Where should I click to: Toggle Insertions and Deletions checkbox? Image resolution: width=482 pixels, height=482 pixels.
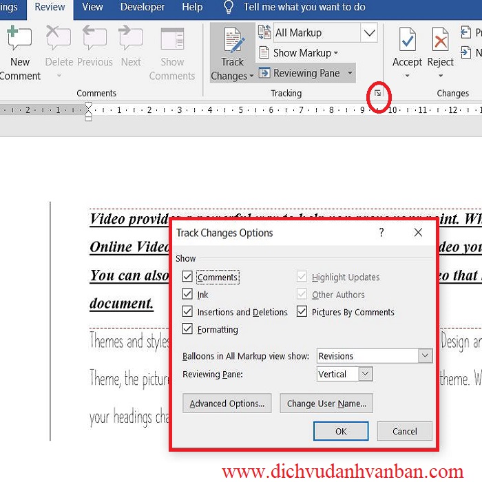click(x=187, y=311)
